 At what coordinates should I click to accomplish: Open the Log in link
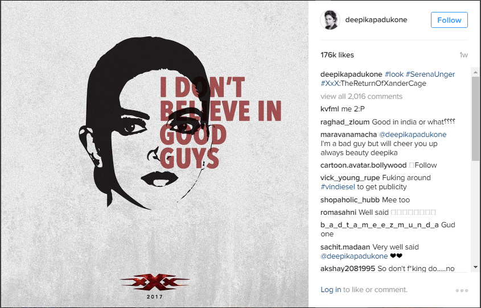[331, 290]
